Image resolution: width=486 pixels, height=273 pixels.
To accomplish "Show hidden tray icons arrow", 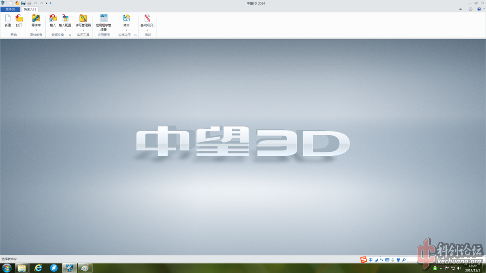I will (441, 268).
